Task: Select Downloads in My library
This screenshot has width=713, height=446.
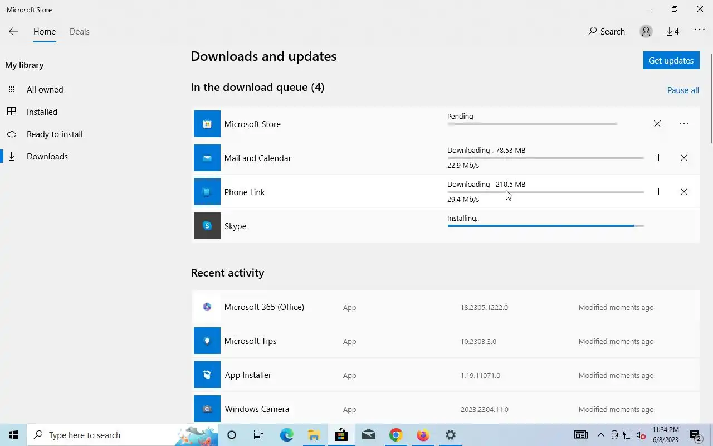Action: click(47, 156)
